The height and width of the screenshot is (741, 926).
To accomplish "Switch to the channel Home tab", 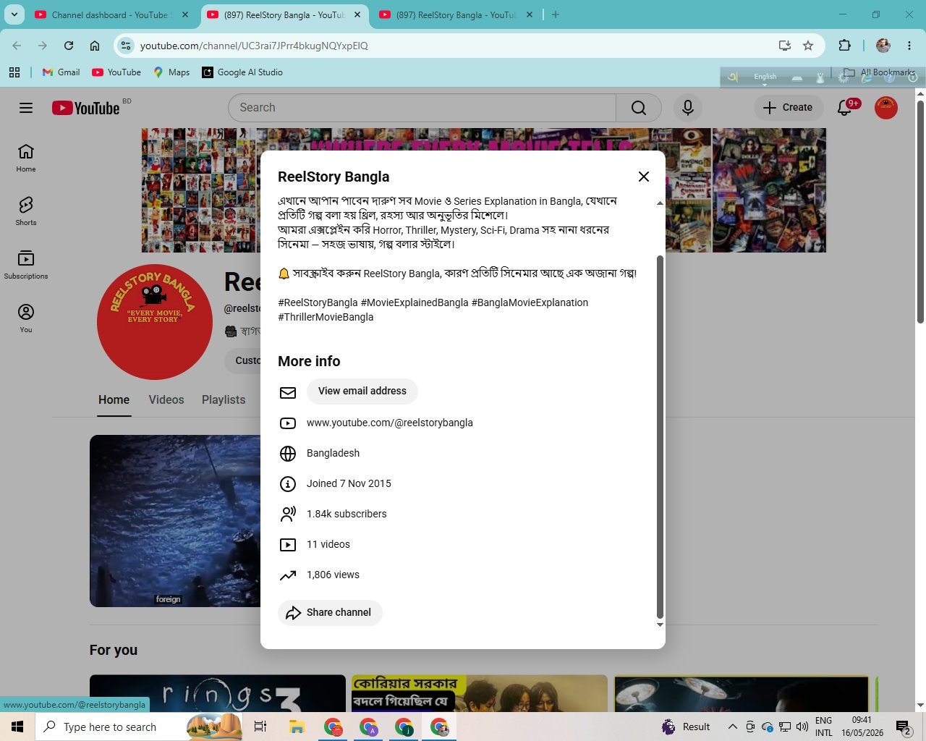I will click(114, 400).
